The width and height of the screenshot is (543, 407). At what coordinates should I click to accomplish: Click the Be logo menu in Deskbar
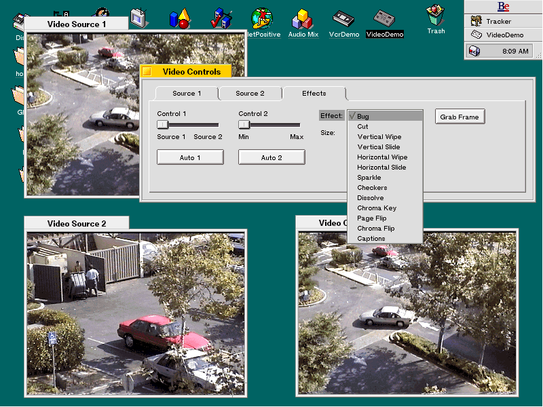pyautogui.click(x=503, y=7)
